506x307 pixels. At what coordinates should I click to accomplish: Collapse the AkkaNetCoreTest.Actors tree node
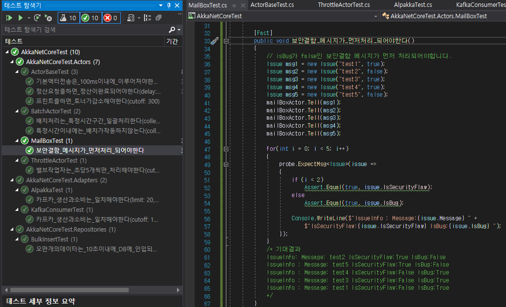point(12,62)
